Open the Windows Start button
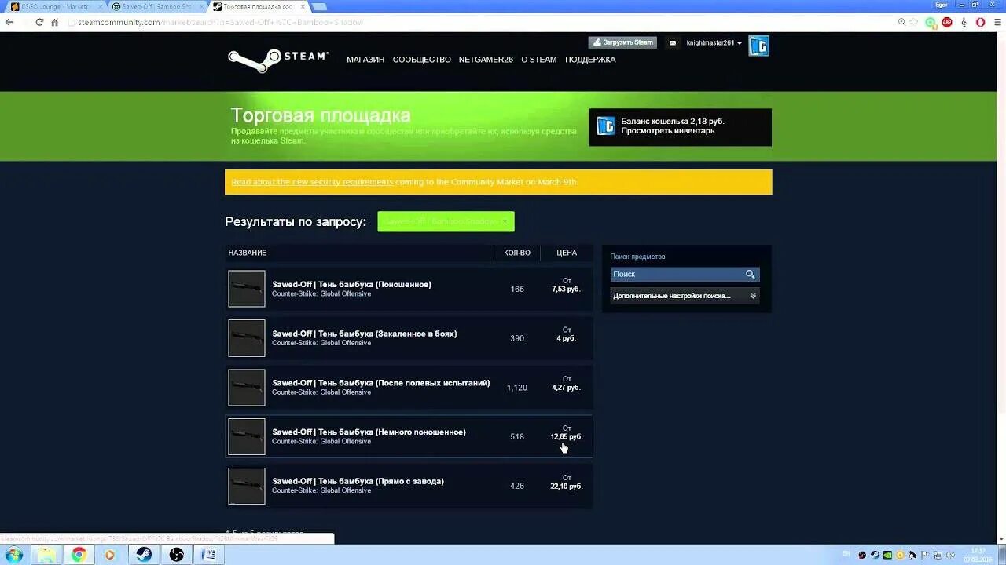1006x565 pixels. (x=14, y=555)
